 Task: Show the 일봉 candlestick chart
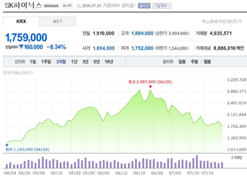(x=182, y=62)
